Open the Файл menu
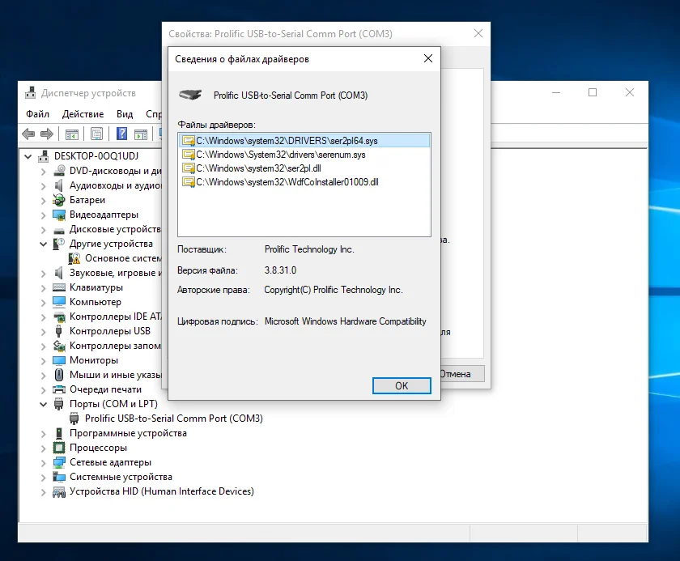Viewport: 680px width, 561px height. [38, 114]
